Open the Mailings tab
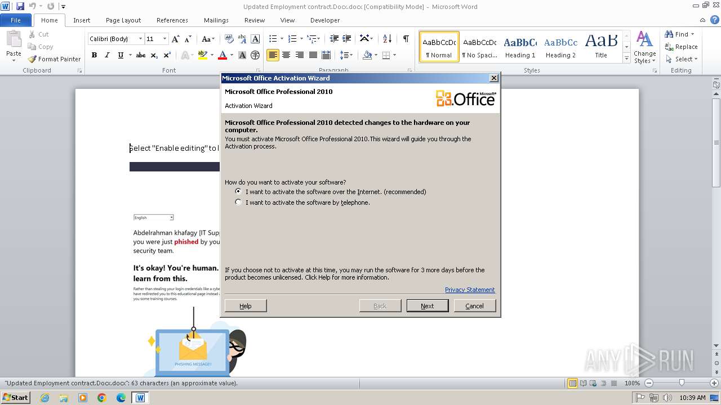721x405 pixels. tap(216, 20)
